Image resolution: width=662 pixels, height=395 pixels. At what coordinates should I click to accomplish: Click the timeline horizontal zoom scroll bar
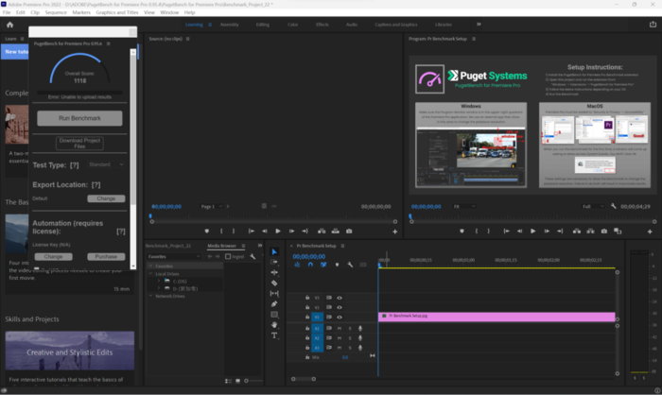(x=304, y=379)
